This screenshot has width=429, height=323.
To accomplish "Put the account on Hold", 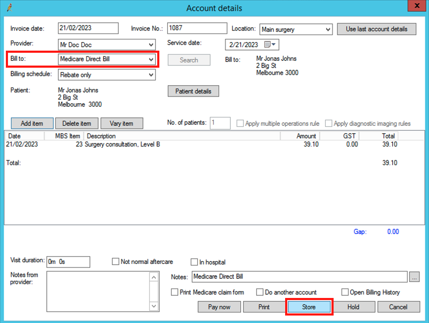I will tap(353, 307).
